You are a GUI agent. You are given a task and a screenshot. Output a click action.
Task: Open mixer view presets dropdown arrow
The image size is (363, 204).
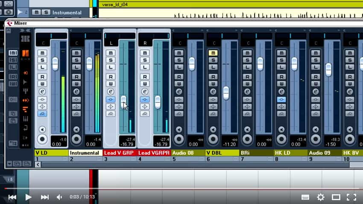[9, 164]
